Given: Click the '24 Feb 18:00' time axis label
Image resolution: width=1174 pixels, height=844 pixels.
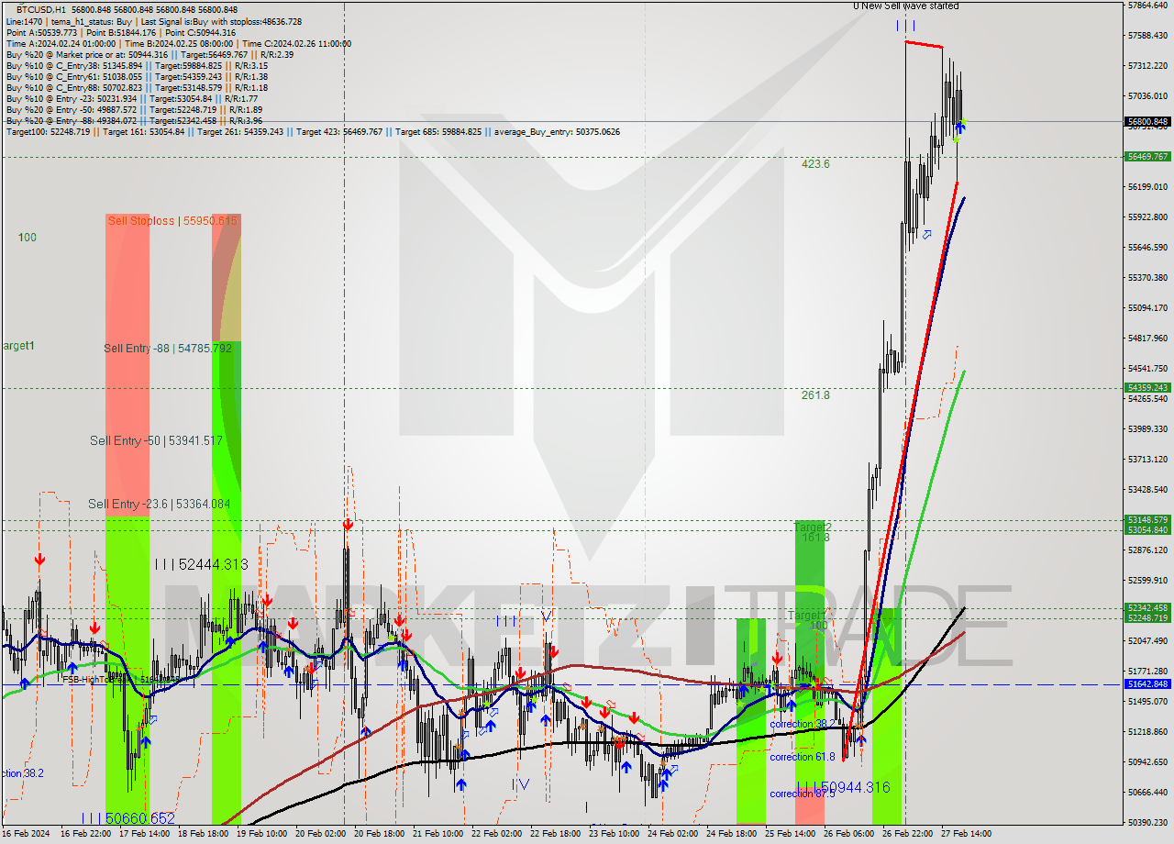Looking at the screenshot, I should click(x=731, y=834).
